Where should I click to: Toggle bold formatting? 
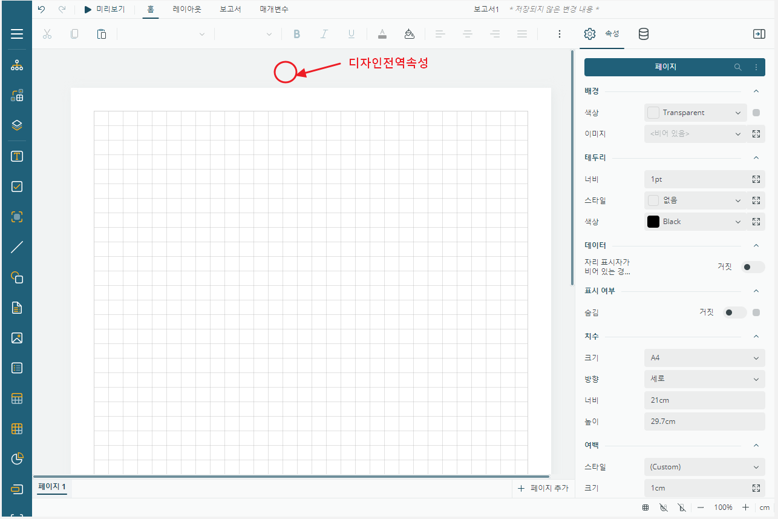click(296, 34)
